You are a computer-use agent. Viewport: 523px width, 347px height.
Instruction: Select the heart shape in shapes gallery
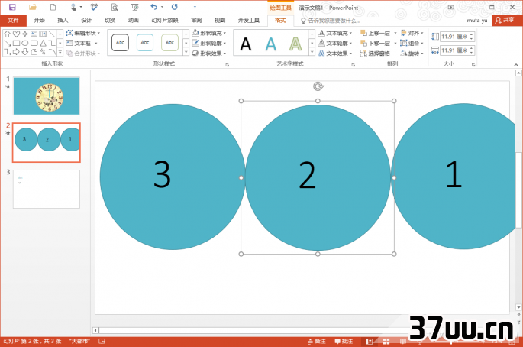16,34
